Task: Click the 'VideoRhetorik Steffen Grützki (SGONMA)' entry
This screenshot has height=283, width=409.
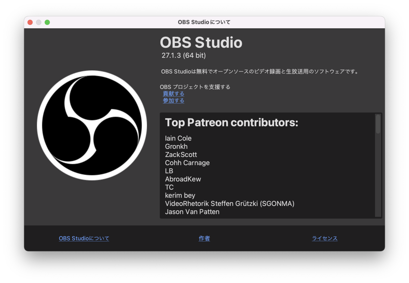Action: point(230,204)
